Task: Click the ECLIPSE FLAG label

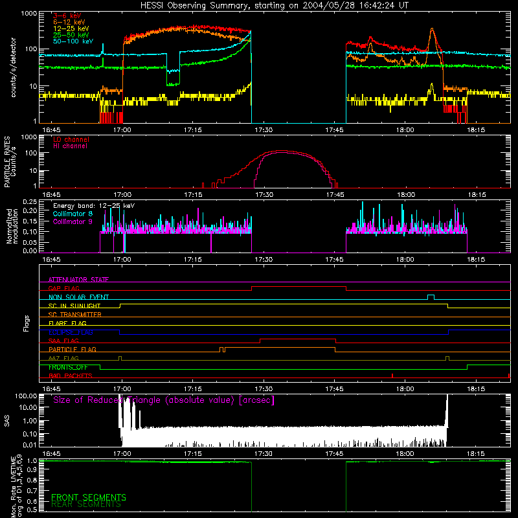Action: [71, 332]
